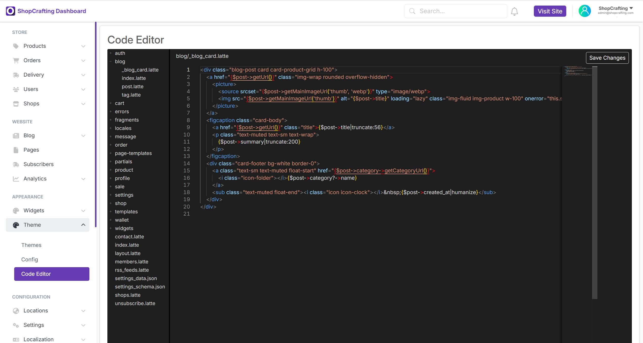Screen dimensions: 643x343
Task: Click the Products tag icon
Action: point(16,46)
